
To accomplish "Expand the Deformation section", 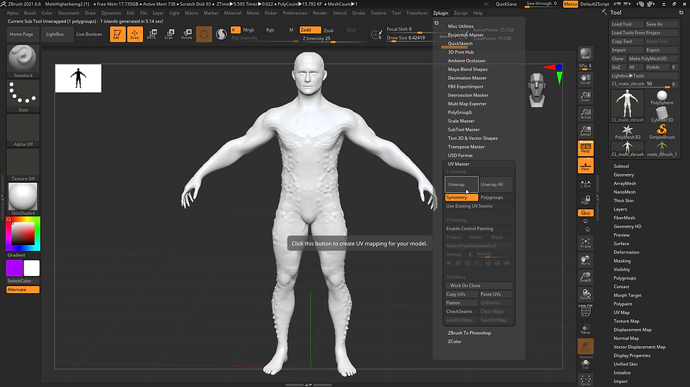I will pos(626,252).
